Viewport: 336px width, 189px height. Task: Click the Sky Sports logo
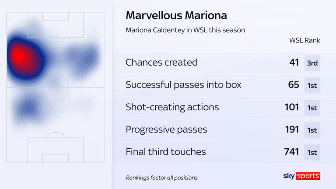pos(302,176)
